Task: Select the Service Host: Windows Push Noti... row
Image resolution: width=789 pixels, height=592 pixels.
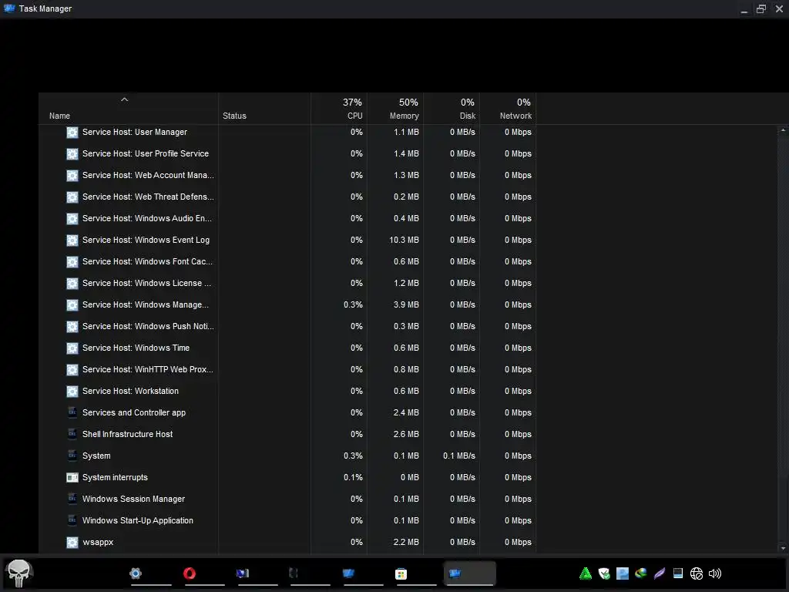Action: click(x=287, y=327)
